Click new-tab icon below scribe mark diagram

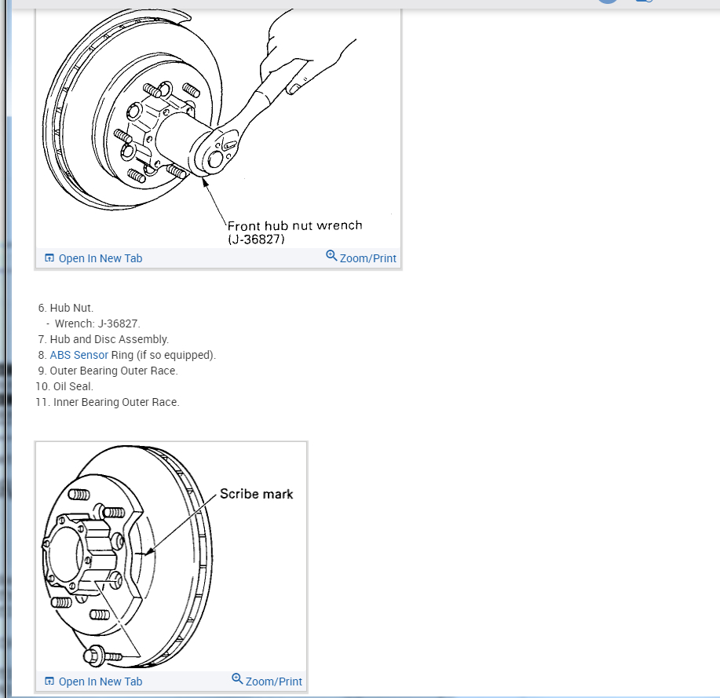coord(49,681)
